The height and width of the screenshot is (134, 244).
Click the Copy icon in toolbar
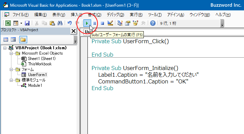44,23
